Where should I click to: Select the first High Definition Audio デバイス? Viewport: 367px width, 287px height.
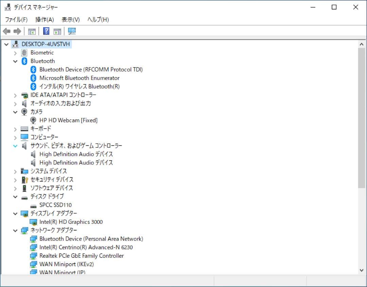pos(76,154)
